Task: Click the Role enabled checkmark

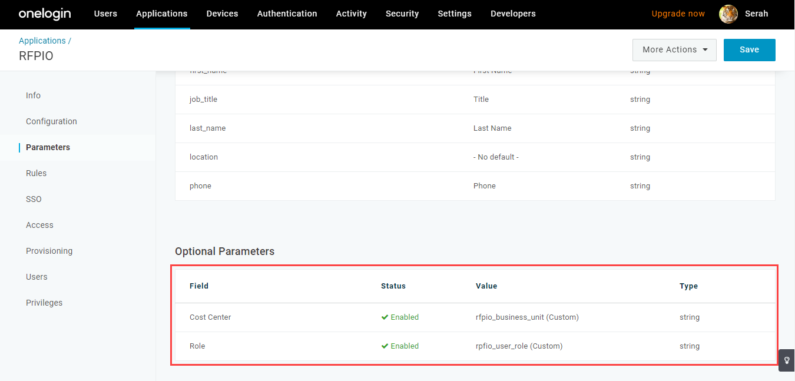Action: [x=385, y=346]
